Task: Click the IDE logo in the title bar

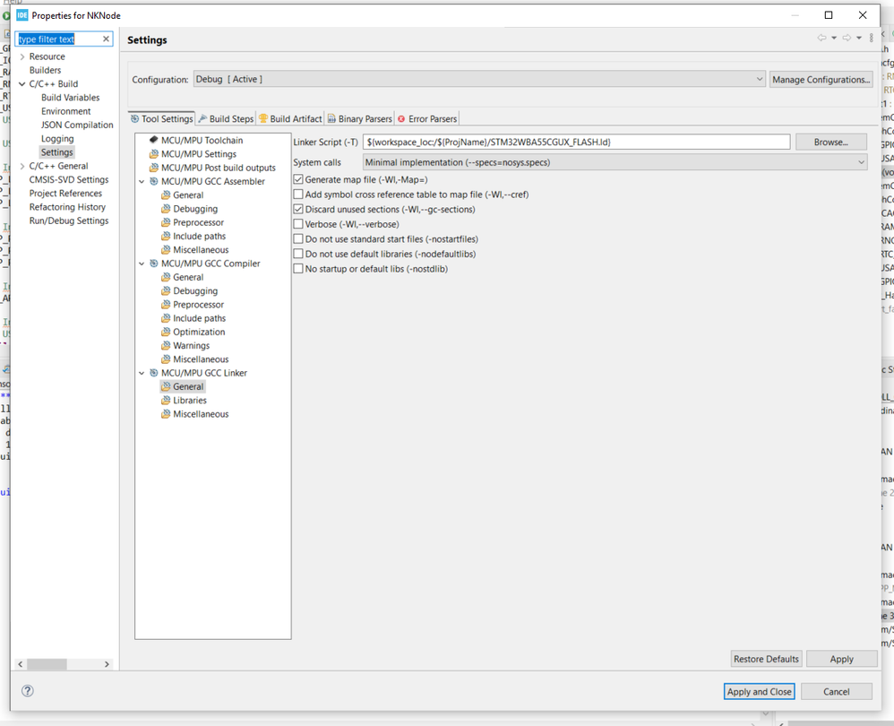Action: tap(22, 15)
